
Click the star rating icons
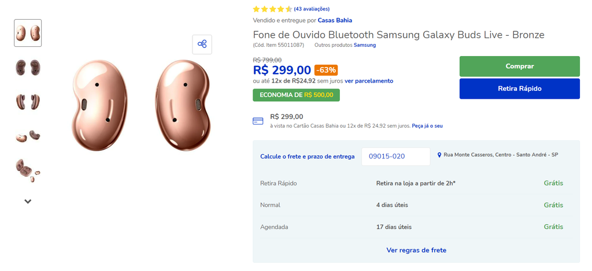point(272,9)
